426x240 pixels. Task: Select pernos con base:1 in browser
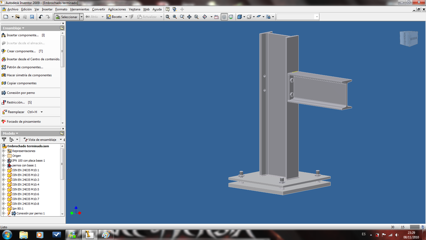pos(24,165)
